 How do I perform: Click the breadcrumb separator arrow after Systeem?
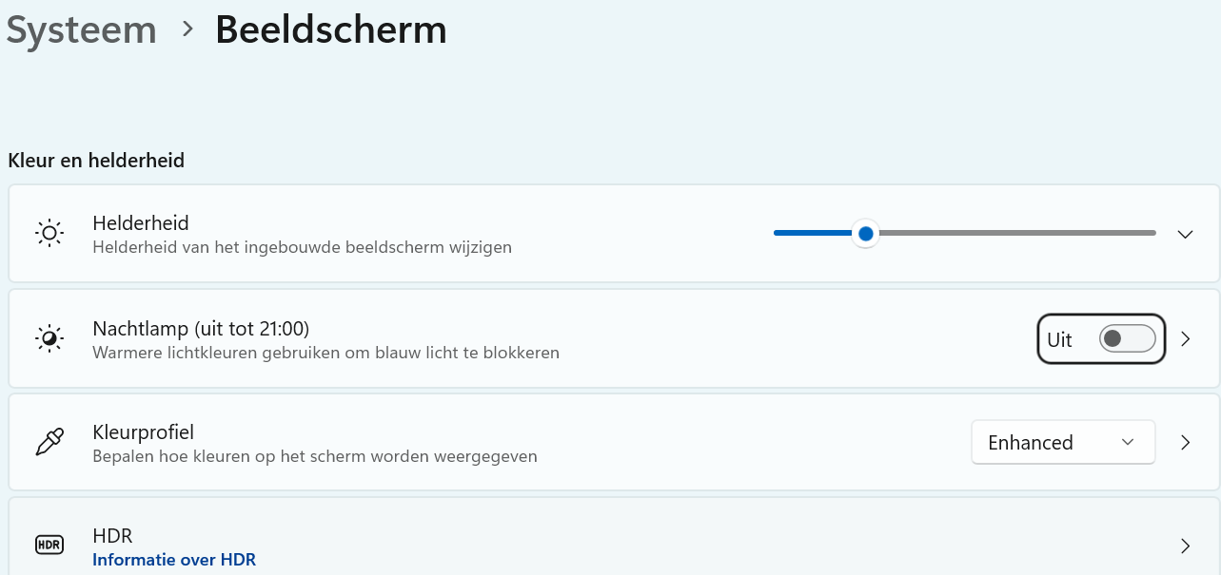click(x=187, y=30)
